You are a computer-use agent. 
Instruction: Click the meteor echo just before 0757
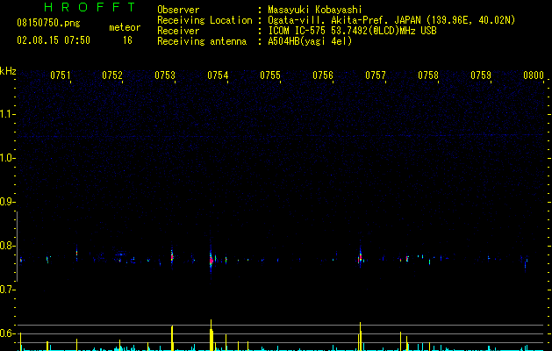(x=360, y=258)
